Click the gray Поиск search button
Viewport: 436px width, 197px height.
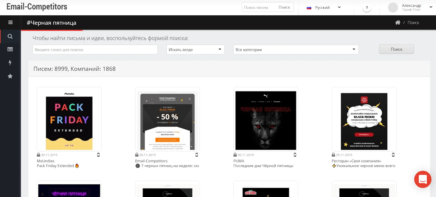(396, 49)
